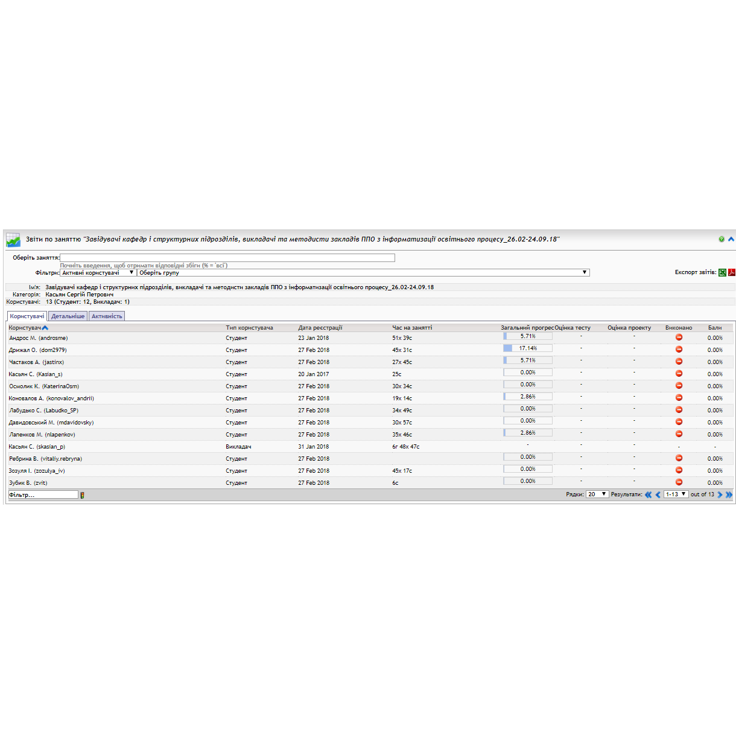Click the not-completed icon for Лапенков М.
This screenshot has height=739, width=736.
(679, 434)
